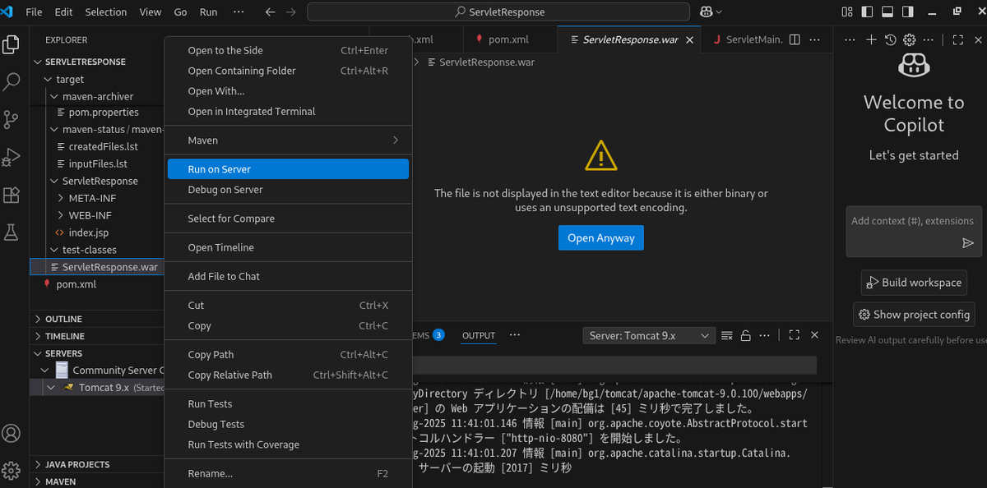Open the Extensions view
987x488 pixels.
coord(12,195)
